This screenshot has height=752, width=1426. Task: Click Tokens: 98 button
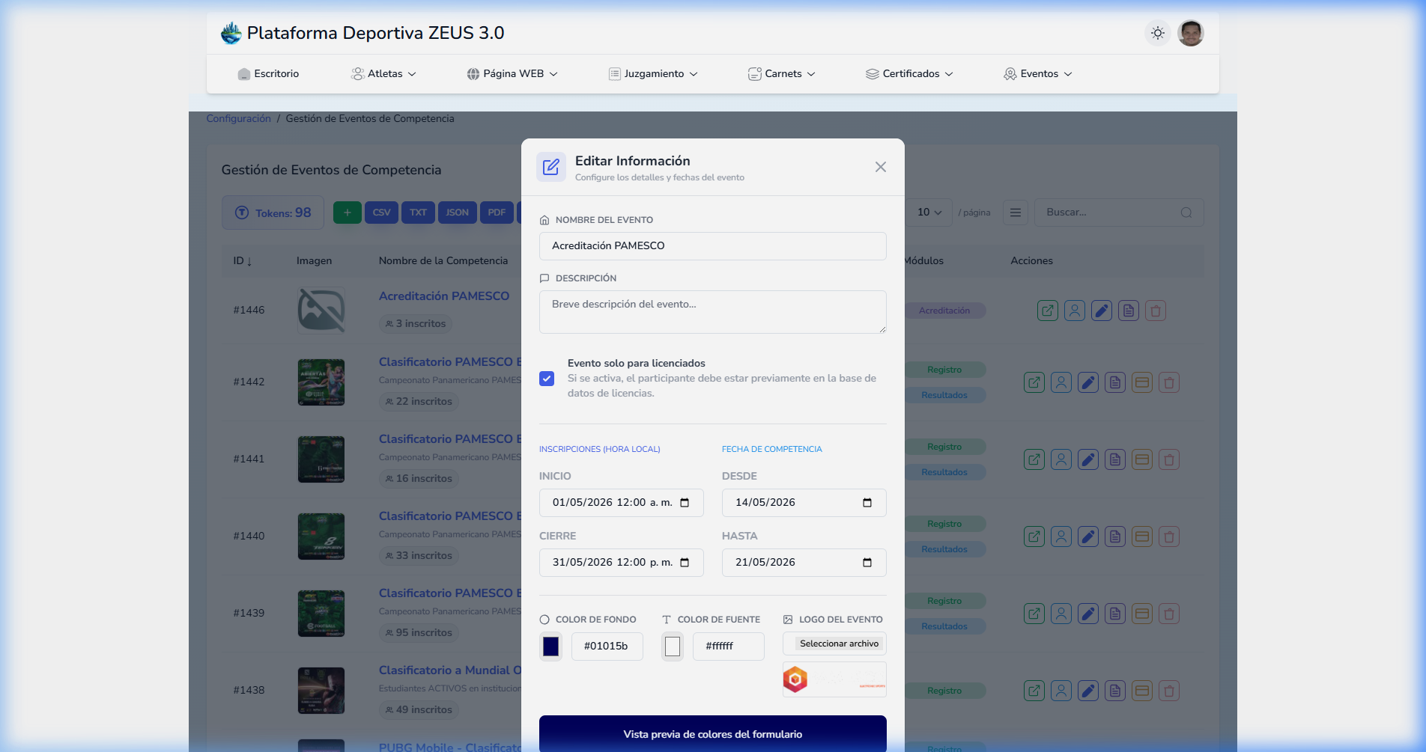coord(273,213)
